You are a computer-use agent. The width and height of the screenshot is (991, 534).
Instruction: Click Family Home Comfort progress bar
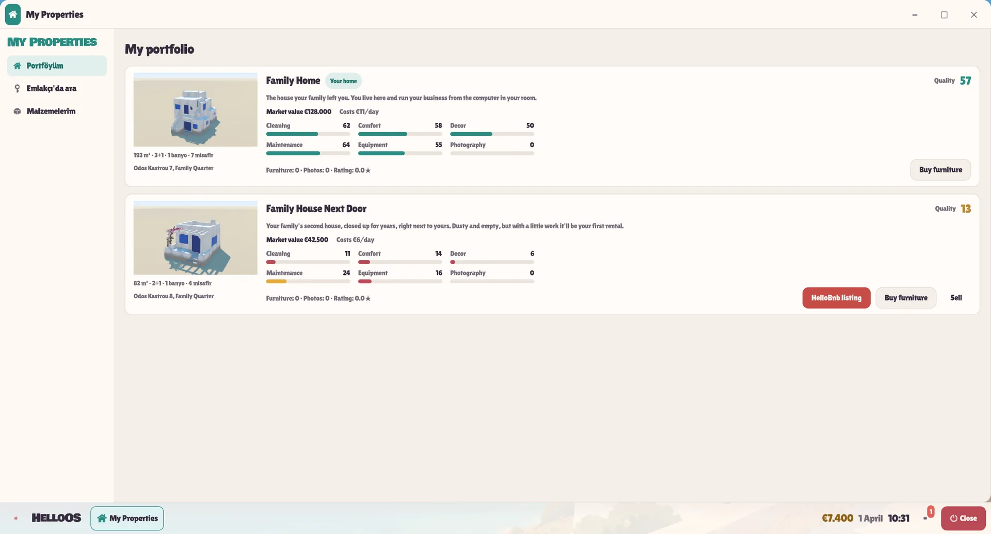(400, 134)
